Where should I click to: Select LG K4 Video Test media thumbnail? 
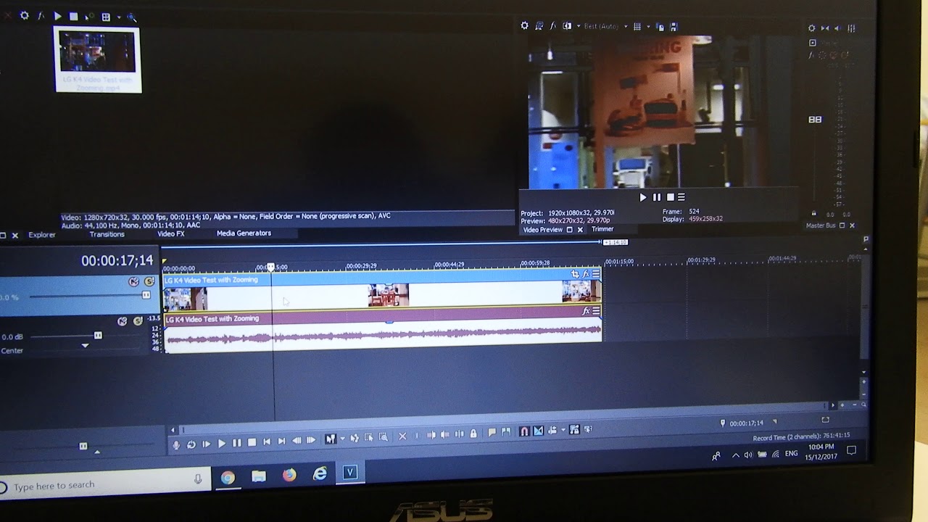pos(98,60)
